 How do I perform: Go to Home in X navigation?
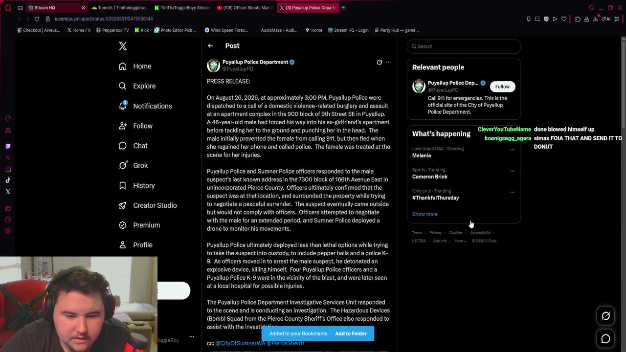tap(135, 66)
